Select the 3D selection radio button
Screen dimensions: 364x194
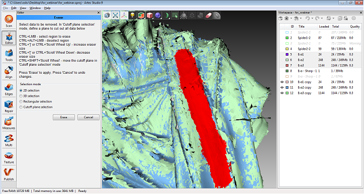click(21, 96)
